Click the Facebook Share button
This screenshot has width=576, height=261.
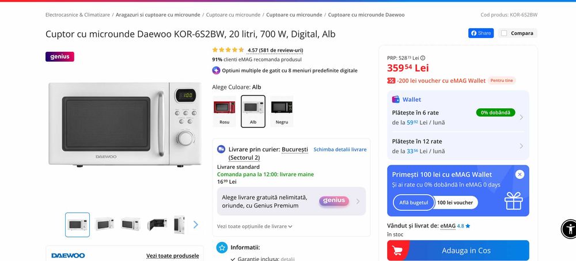[480, 33]
